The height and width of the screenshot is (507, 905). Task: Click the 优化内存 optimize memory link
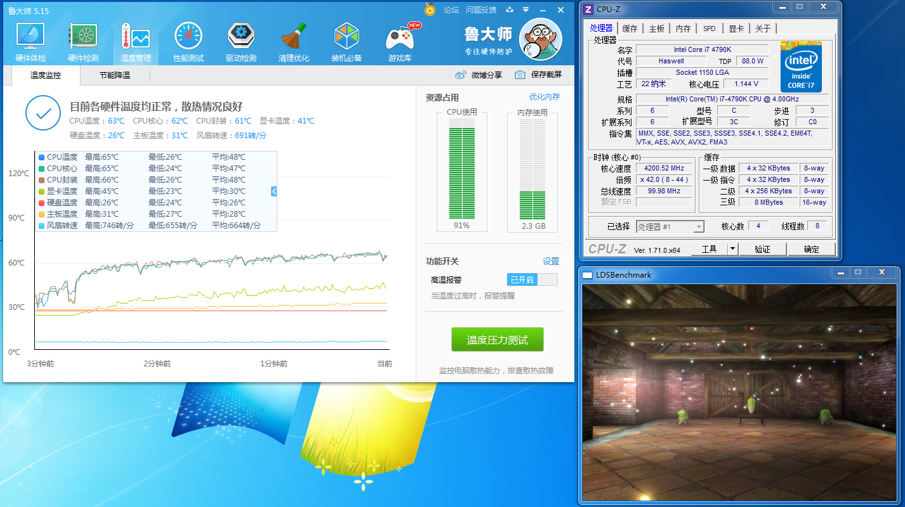coord(545,97)
